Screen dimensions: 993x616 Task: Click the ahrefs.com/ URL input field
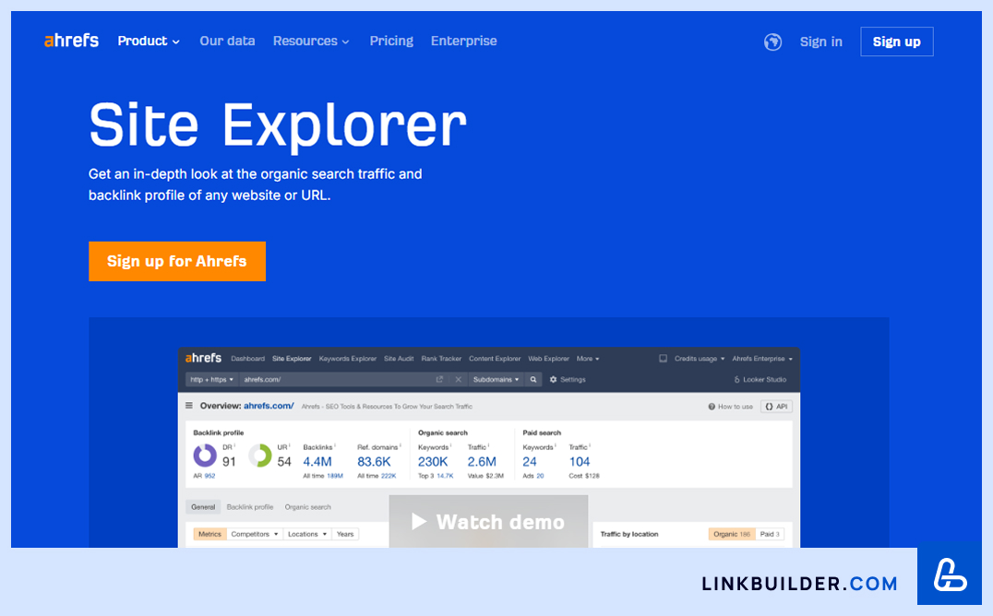[x=336, y=379]
